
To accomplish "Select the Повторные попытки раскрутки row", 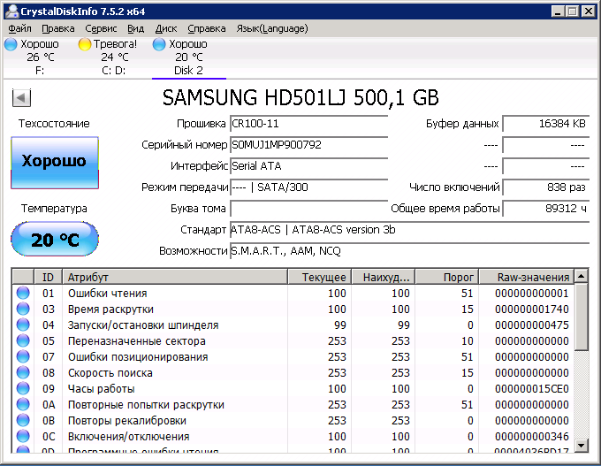I will click(x=293, y=405).
